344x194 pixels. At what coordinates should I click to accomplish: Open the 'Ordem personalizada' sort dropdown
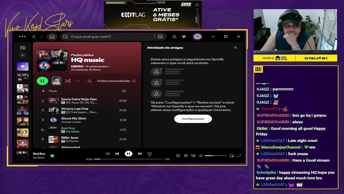point(116,81)
